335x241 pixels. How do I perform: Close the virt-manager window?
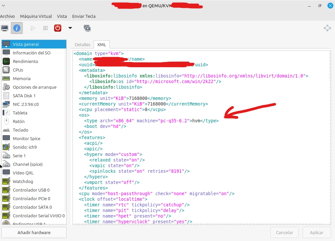(330, 6)
